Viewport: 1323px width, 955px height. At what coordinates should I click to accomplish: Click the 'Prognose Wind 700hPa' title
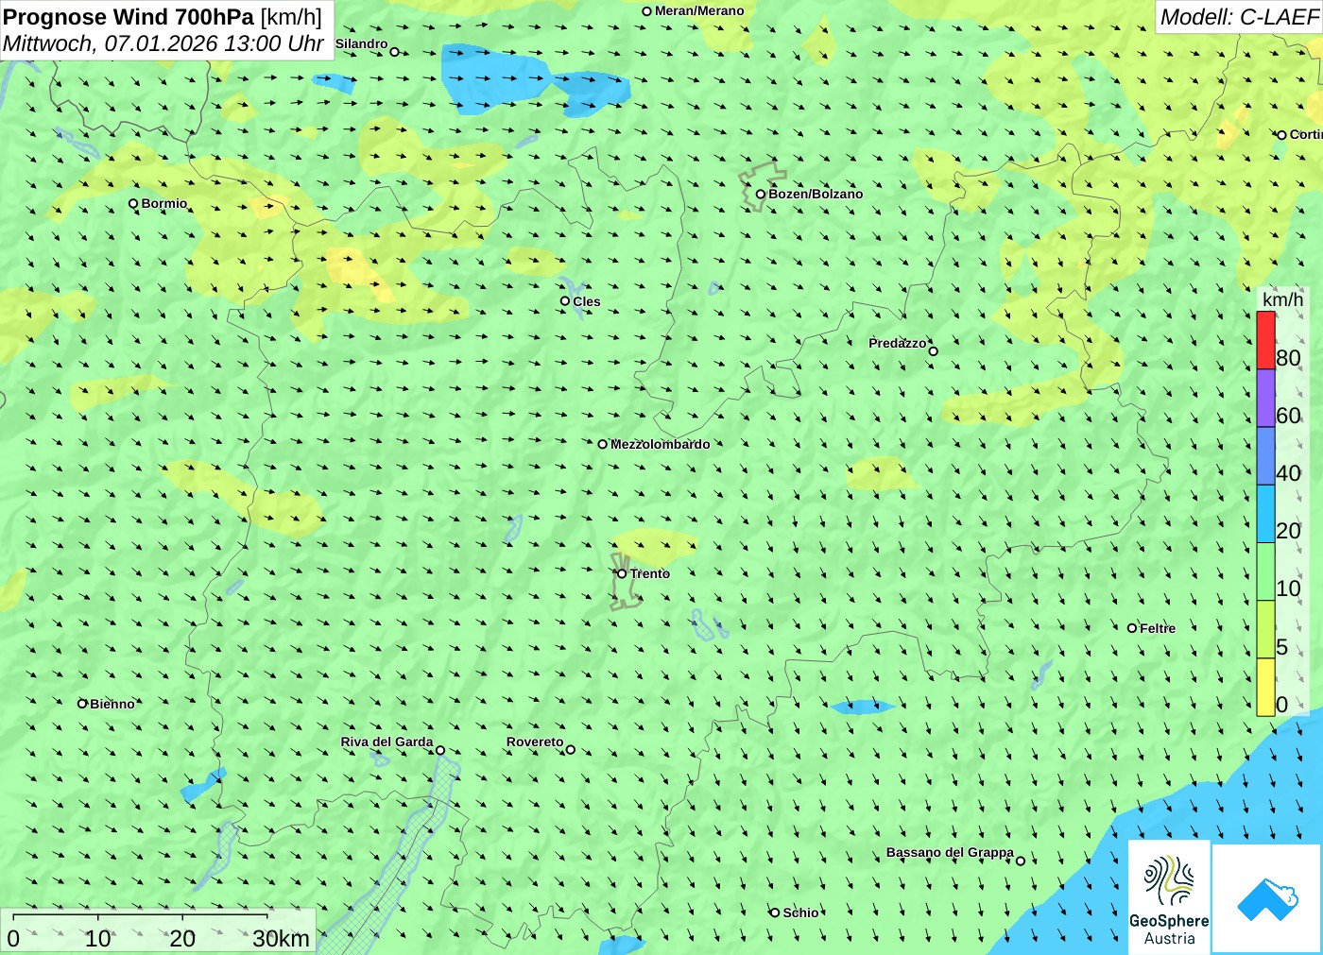129,17
